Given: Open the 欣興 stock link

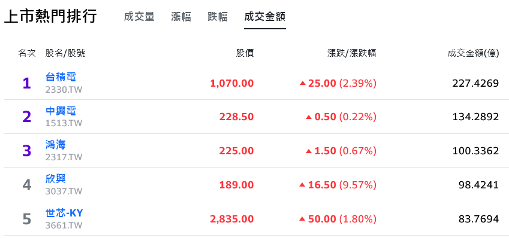Looking at the screenshot, I should (56, 179).
